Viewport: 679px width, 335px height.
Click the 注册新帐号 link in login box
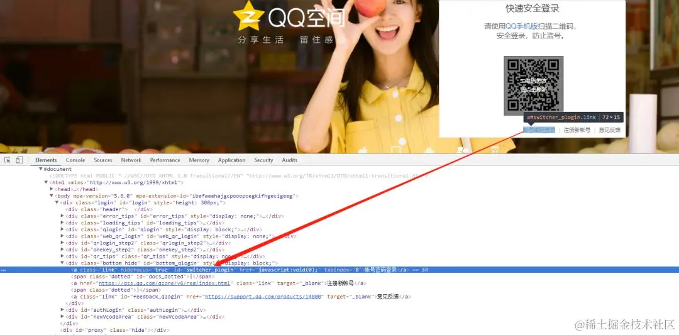click(x=577, y=130)
